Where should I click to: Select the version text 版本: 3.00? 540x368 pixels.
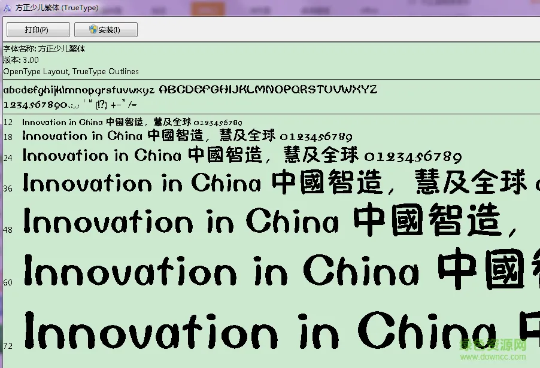click(x=21, y=60)
